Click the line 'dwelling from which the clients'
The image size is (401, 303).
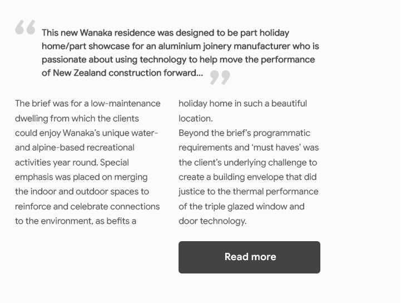(x=77, y=119)
